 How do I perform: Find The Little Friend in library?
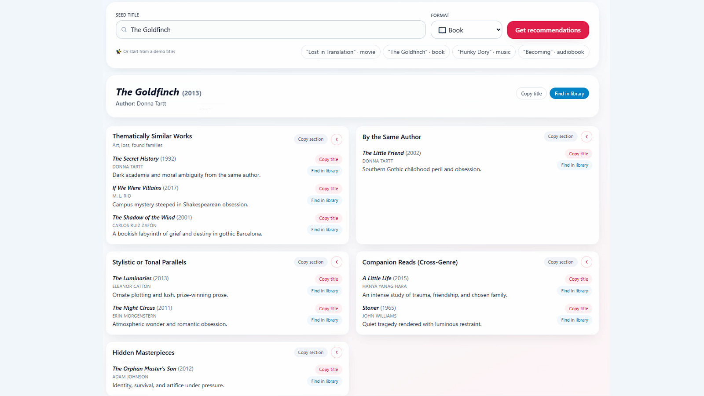click(x=574, y=165)
